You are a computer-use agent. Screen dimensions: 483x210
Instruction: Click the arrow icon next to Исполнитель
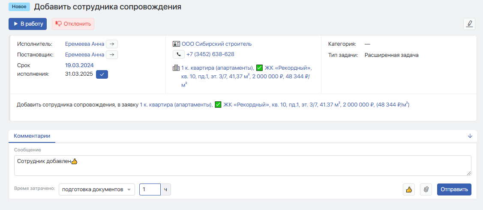pyautogui.click(x=112, y=44)
